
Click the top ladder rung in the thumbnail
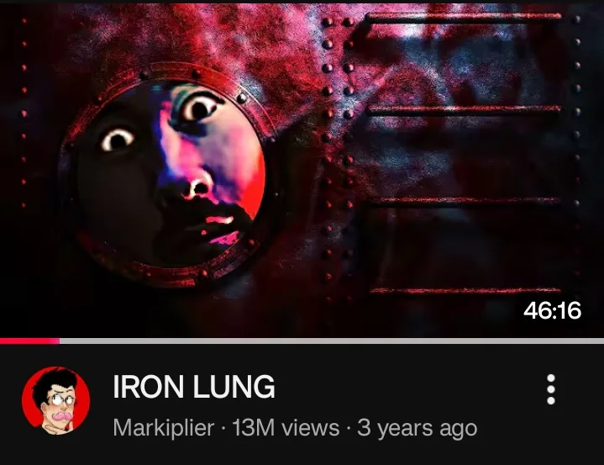[465, 17]
